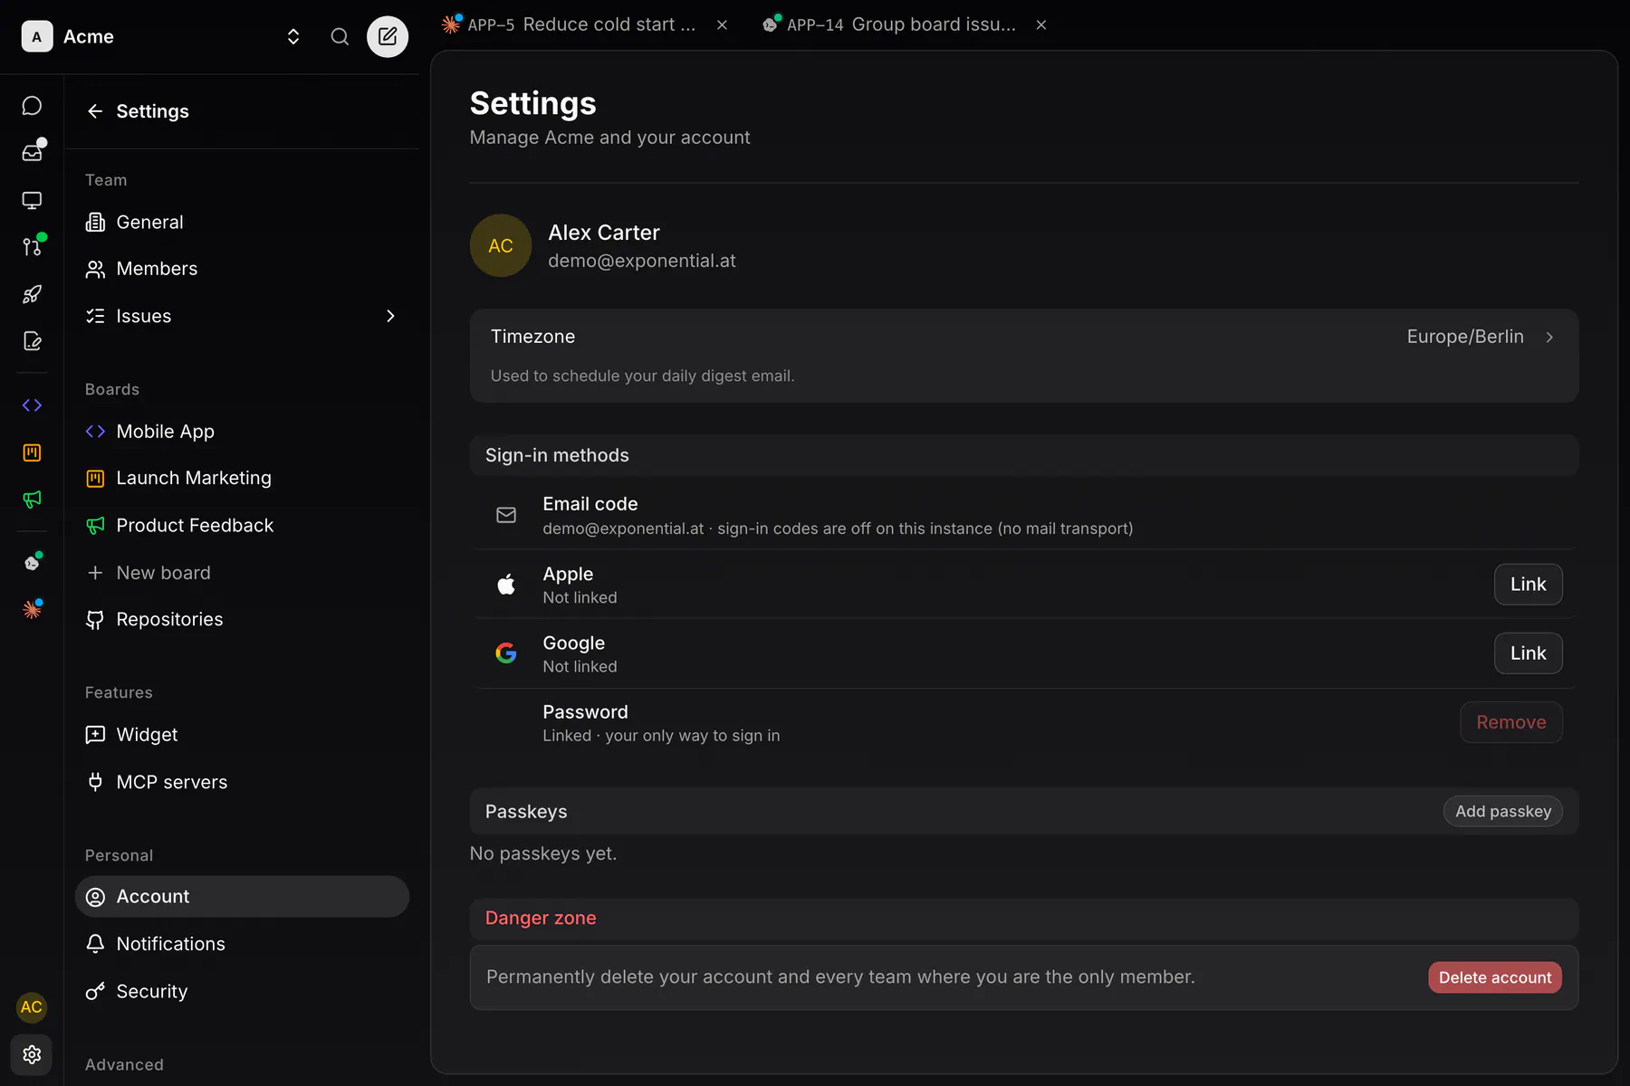The width and height of the screenshot is (1630, 1086).
Task: Link the Google sign-in method
Action: click(x=1528, y=653)
